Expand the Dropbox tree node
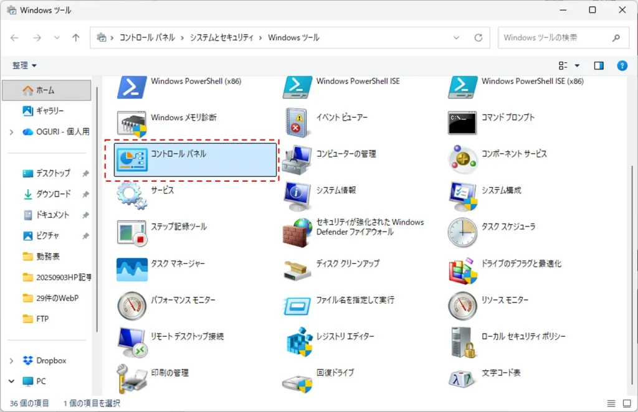 coord(12,360)
